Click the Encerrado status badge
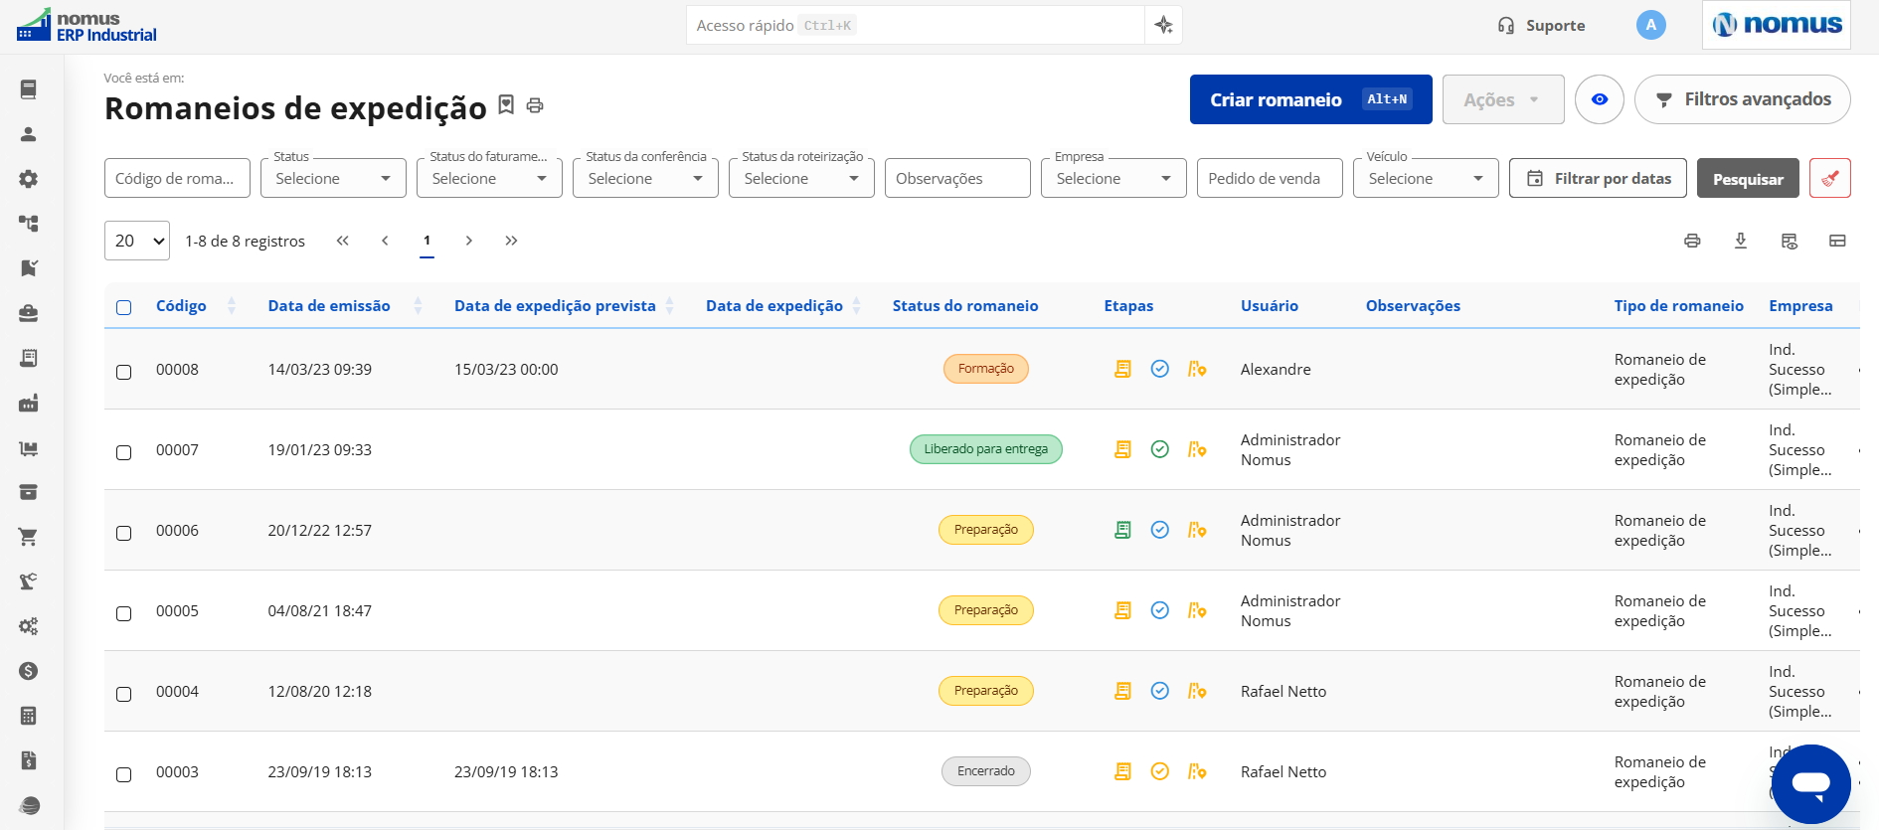Screen dimensions: 1879x830 986,771
